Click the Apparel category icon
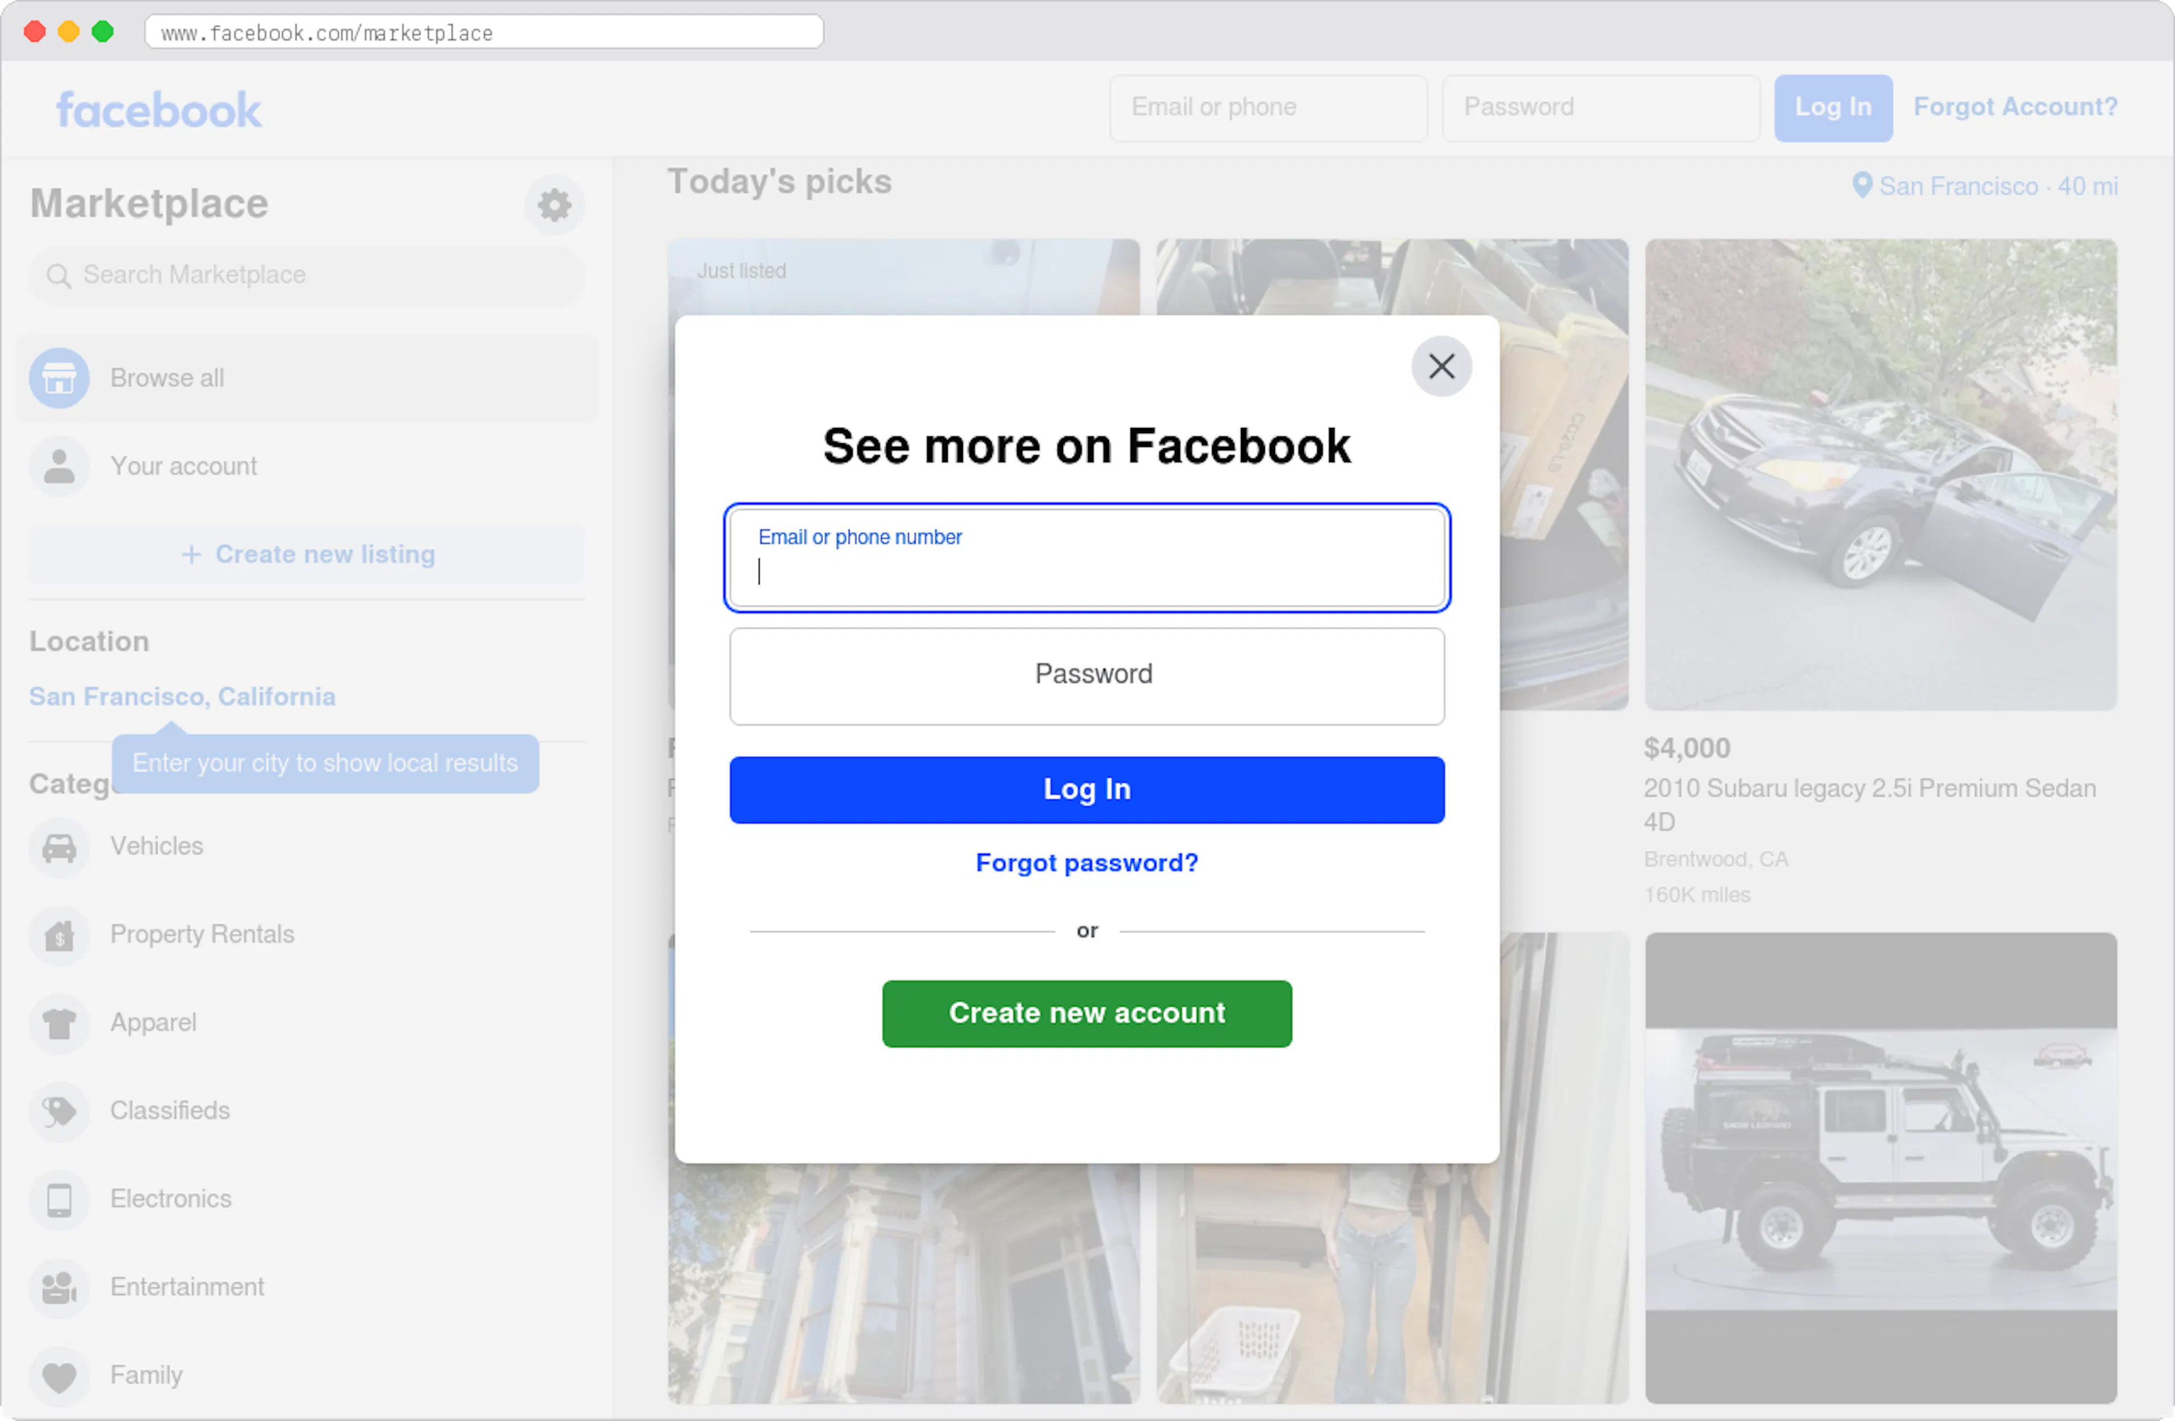Screen dimensions: 2175x1421 [x=58, y=1023]
